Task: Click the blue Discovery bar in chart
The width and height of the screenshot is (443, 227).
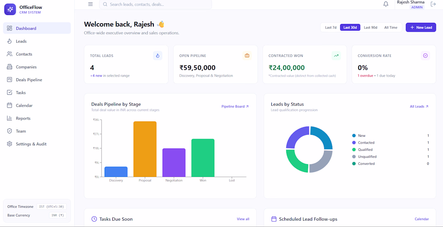Action: pos(116,172)
